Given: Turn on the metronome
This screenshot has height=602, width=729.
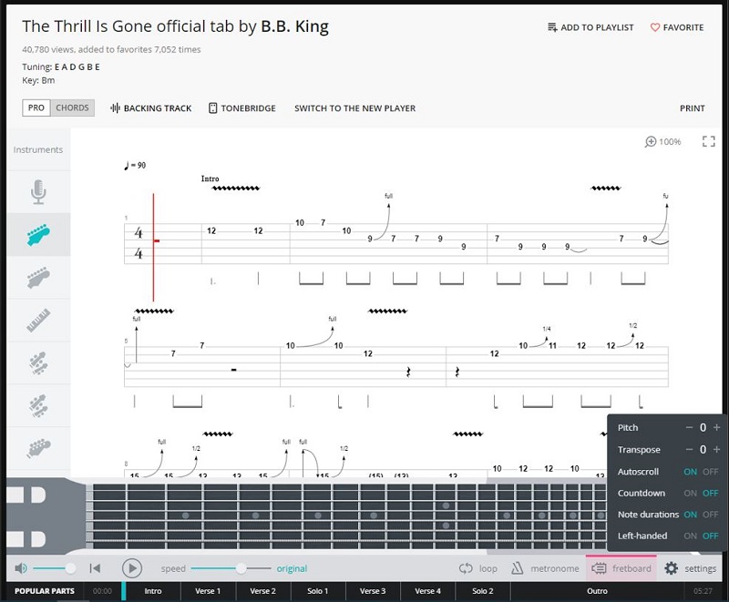Looking at the screenshot, I should [x=545, y=568].
